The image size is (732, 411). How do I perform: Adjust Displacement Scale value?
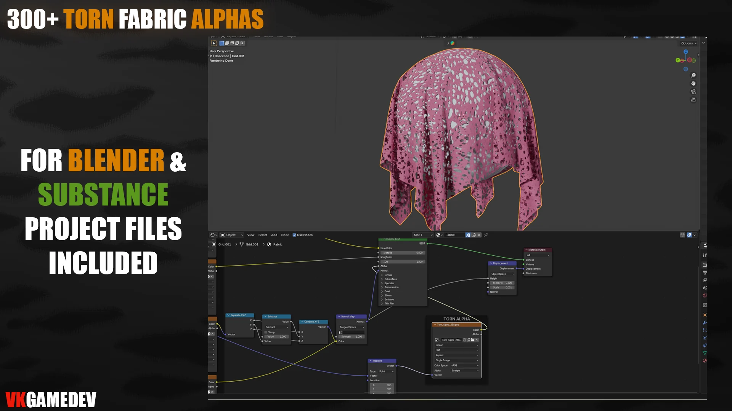point(502,288)
